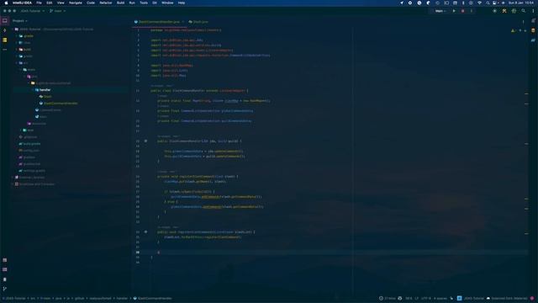This screenshot has width=538, height=303.
Task: Switch to SlashCommandHandler.java editor tab
Action: [x=159, y=22]
